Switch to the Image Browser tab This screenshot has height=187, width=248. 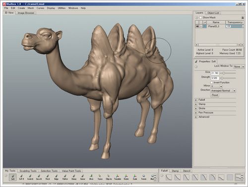[26, 13]
